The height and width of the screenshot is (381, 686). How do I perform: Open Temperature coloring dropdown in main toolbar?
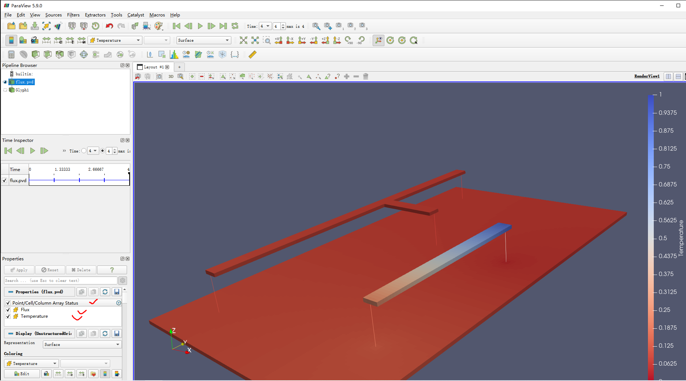115,40
